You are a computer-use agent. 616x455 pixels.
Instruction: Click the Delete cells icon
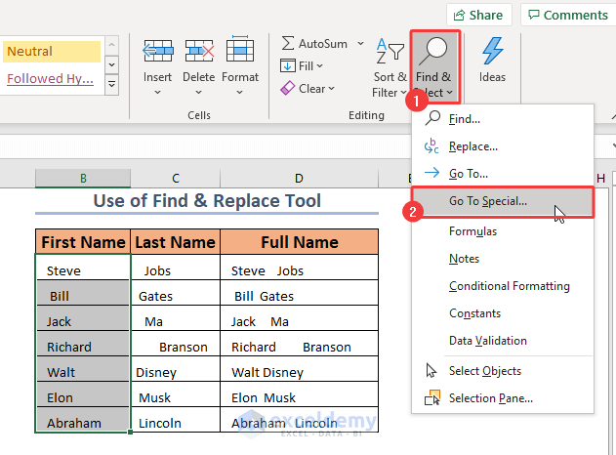pos(198,53)
